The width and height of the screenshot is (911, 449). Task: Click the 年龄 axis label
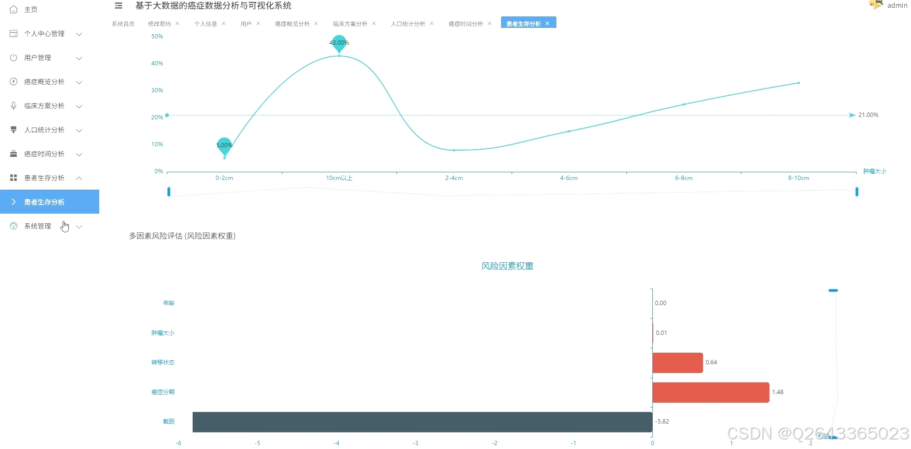coord(169,303)
